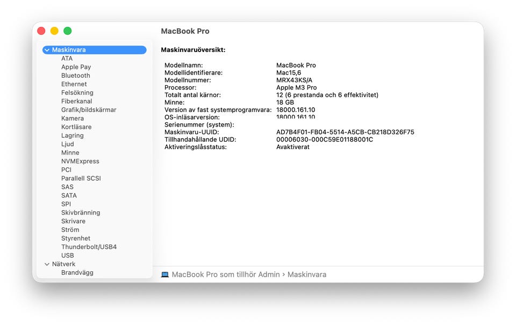Viewport: 516px width, 325px height.
Task: Click the OS-inläsarversion label
Action: pyautogui.click(x=192, y=117)
